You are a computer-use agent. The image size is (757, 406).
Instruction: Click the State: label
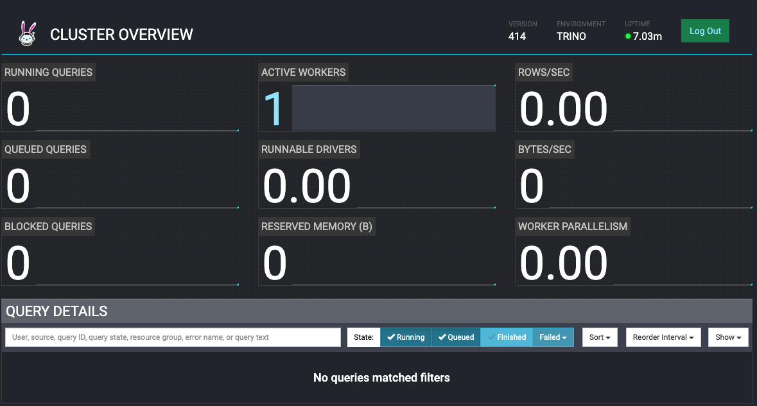(x=363, y=337)
